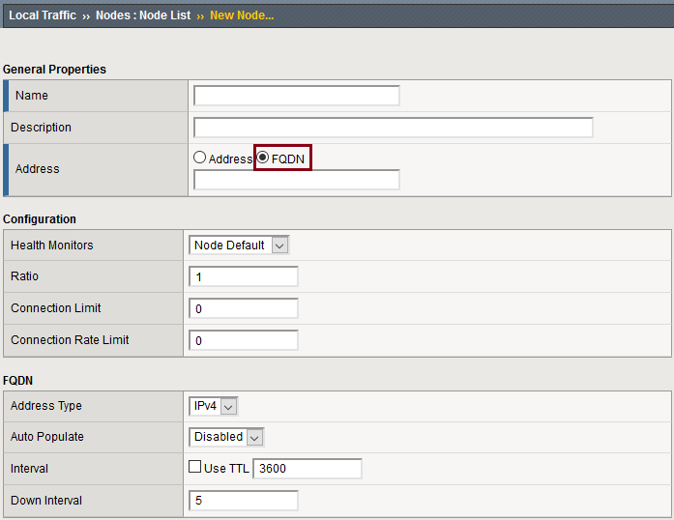Image resolution: width=674 pixels, height=520 pixels.
Task: Enable the Use TTL checkbox
Action: point(196,468)
